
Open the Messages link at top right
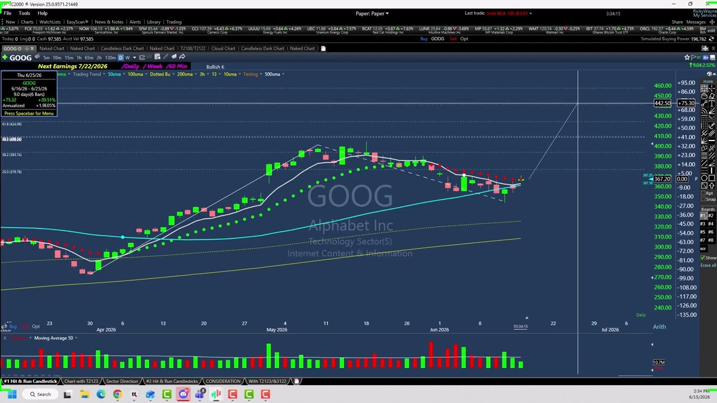click(696, 22)
